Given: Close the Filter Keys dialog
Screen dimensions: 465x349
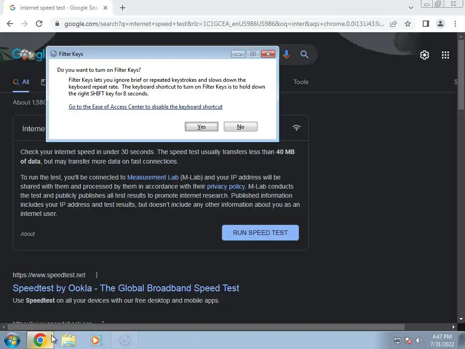Looking at the screenshot, I should point(268,54).
